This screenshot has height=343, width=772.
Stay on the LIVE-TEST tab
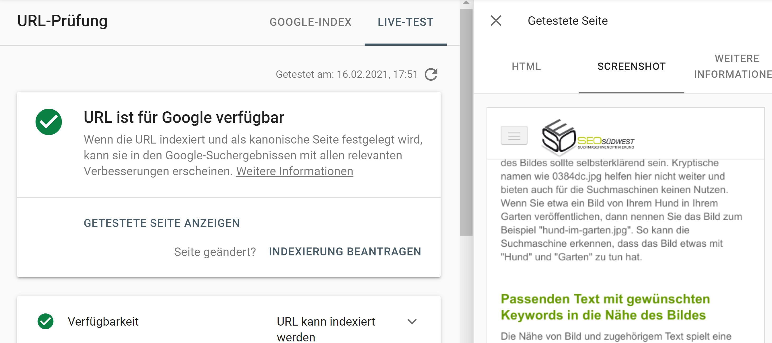point(405,22)
